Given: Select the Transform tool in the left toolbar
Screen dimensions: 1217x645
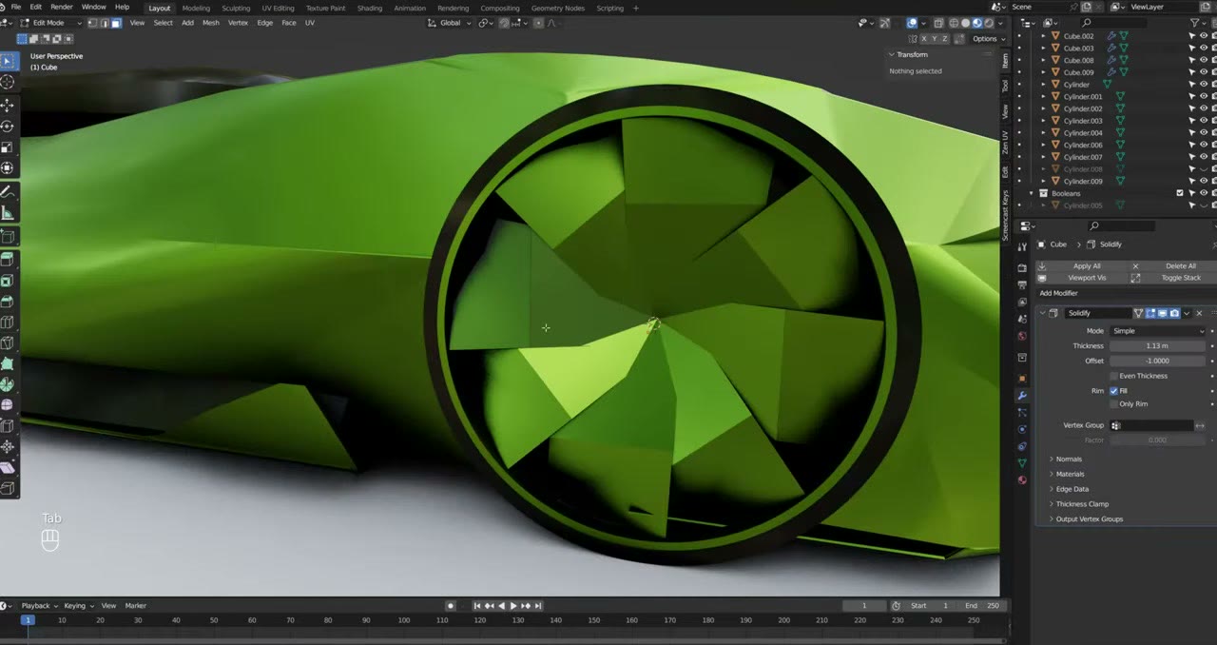Looking at the screenshot, I should [8, 168].
